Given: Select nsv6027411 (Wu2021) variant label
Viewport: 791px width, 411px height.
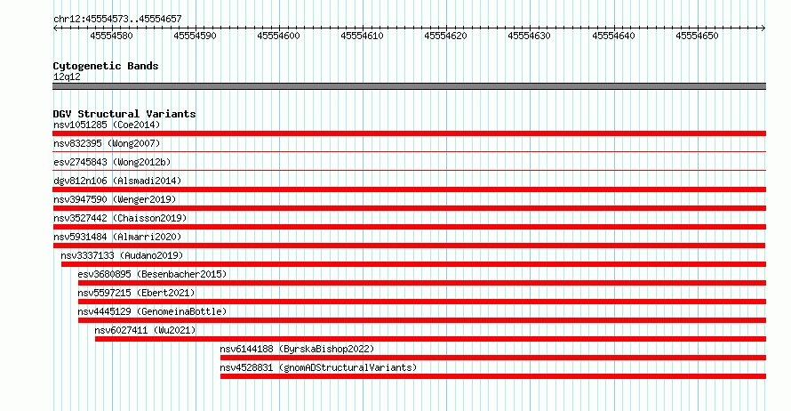Looking at the screenshot, I should click(145, 330).
